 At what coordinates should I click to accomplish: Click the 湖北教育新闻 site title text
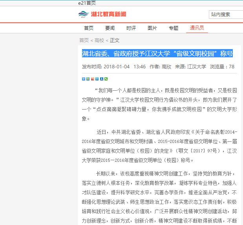[x=108, y=14]
